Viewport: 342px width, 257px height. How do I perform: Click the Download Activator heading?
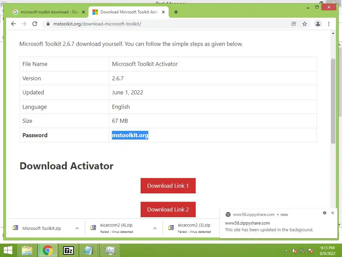point(66,166)
